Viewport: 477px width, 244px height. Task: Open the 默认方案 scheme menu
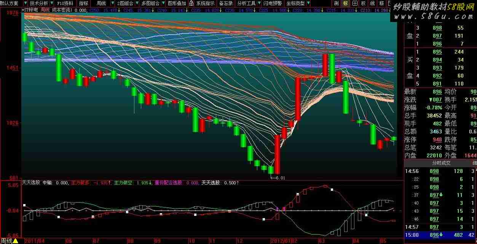pos(9,3)
